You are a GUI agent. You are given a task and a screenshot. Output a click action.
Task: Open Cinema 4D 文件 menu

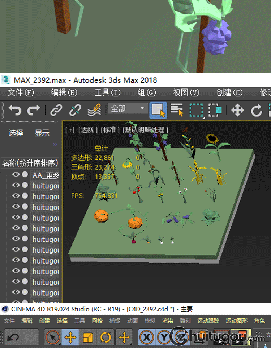pos(9,320)
